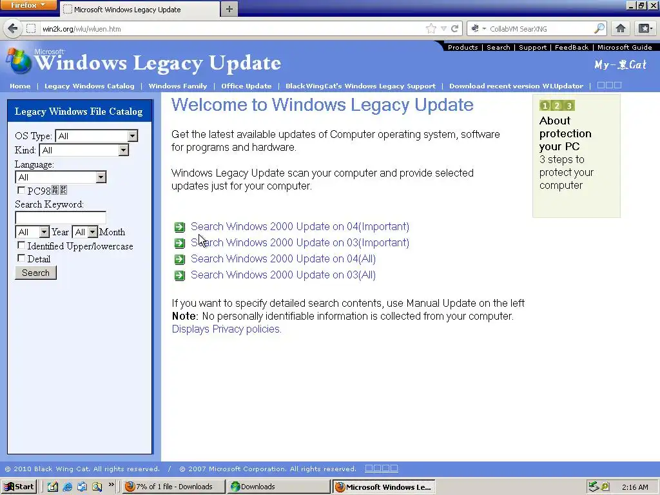This screenshot has height=495, width=660.
Task: Open Office Update navigation link
Action: 246,86
